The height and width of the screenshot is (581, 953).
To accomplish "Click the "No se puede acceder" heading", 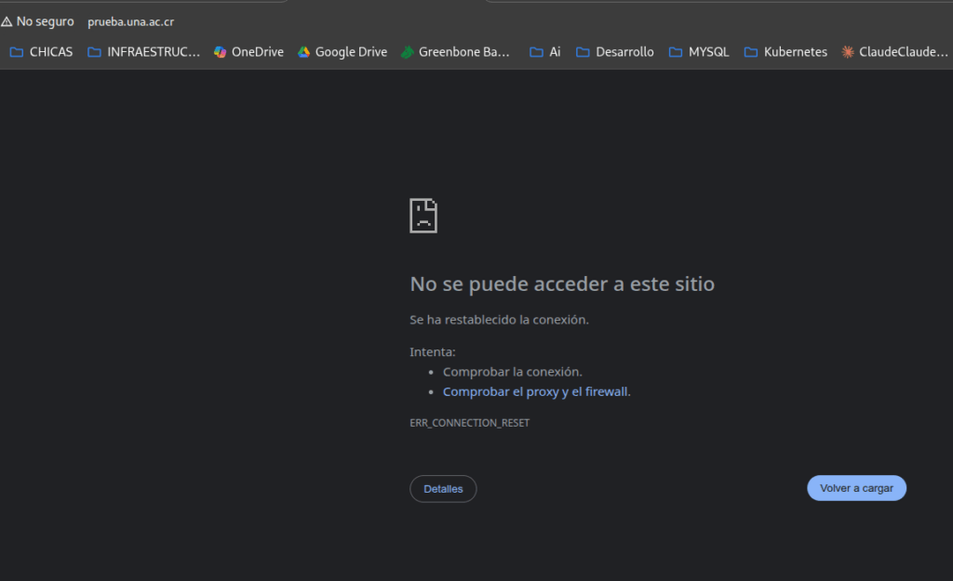I will pyautogui.click(x=562, y=284).
